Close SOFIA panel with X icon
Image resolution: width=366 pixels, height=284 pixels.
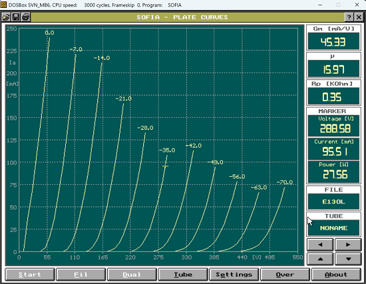pos(359,17)
